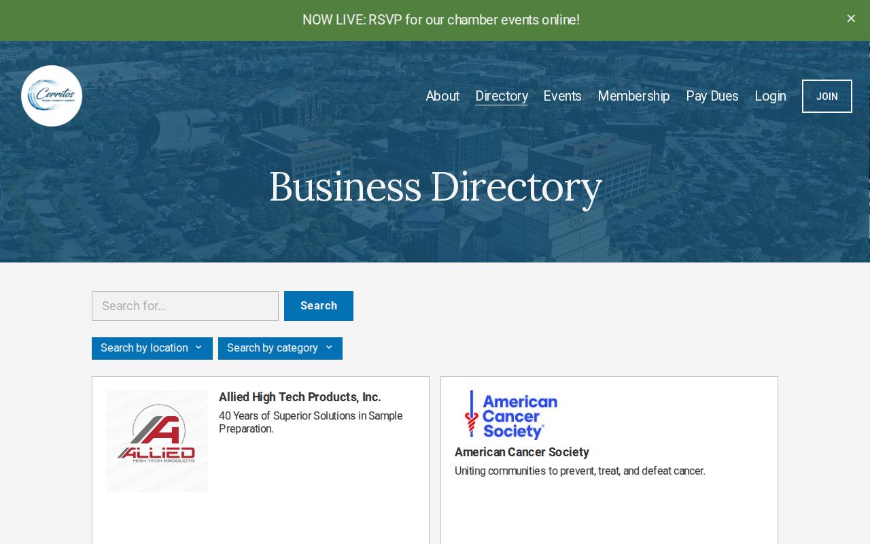Click the RSVP announcement banner text
Screen dimensions: 870x544
click(441, 20)
